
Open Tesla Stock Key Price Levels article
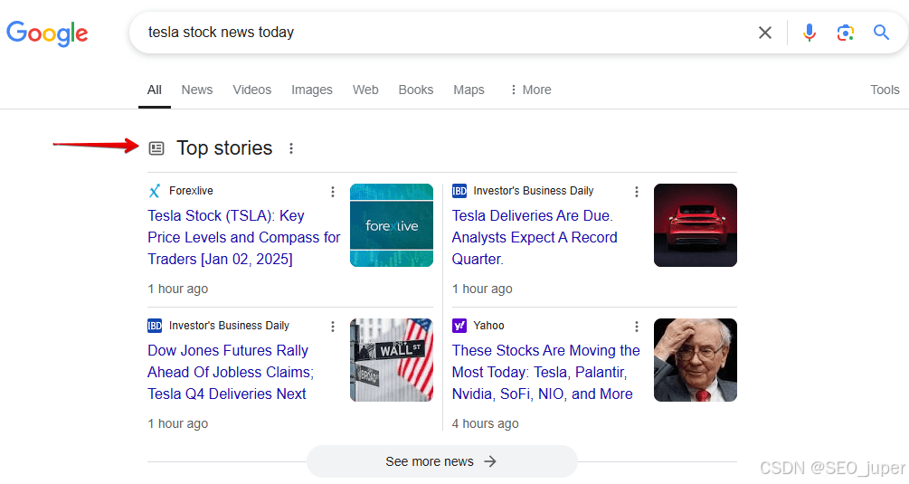pyautogui.click(x=243, y=238)
